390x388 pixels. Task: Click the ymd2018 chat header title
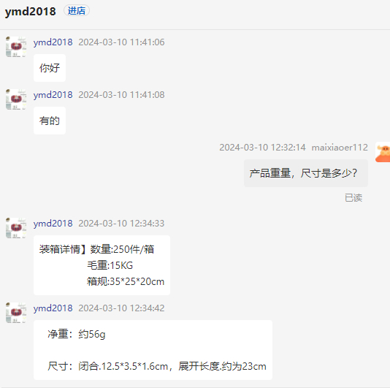point(31,12)
